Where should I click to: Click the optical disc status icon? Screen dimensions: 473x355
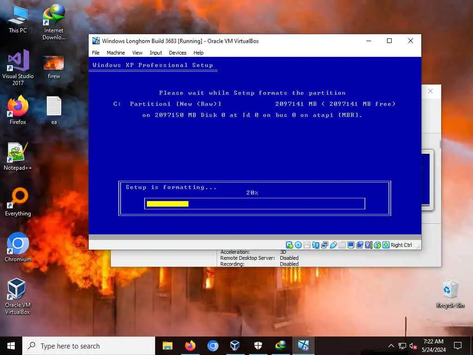pos(298,245)
